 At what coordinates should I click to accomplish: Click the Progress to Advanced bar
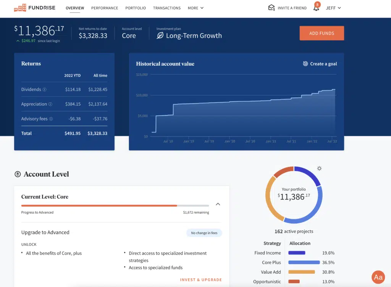[115, 206]
